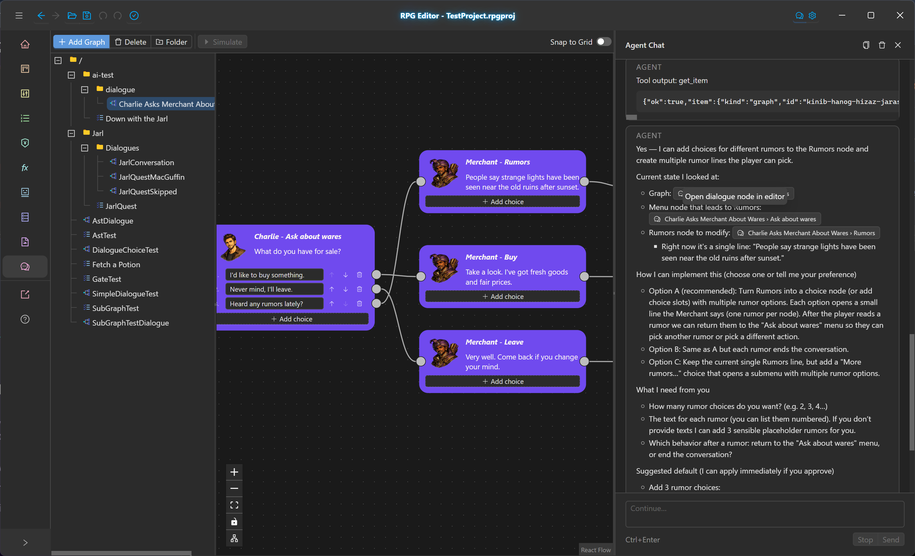
Task: Toggle the canvas interactivity lock
Action: tap(234, 522)
